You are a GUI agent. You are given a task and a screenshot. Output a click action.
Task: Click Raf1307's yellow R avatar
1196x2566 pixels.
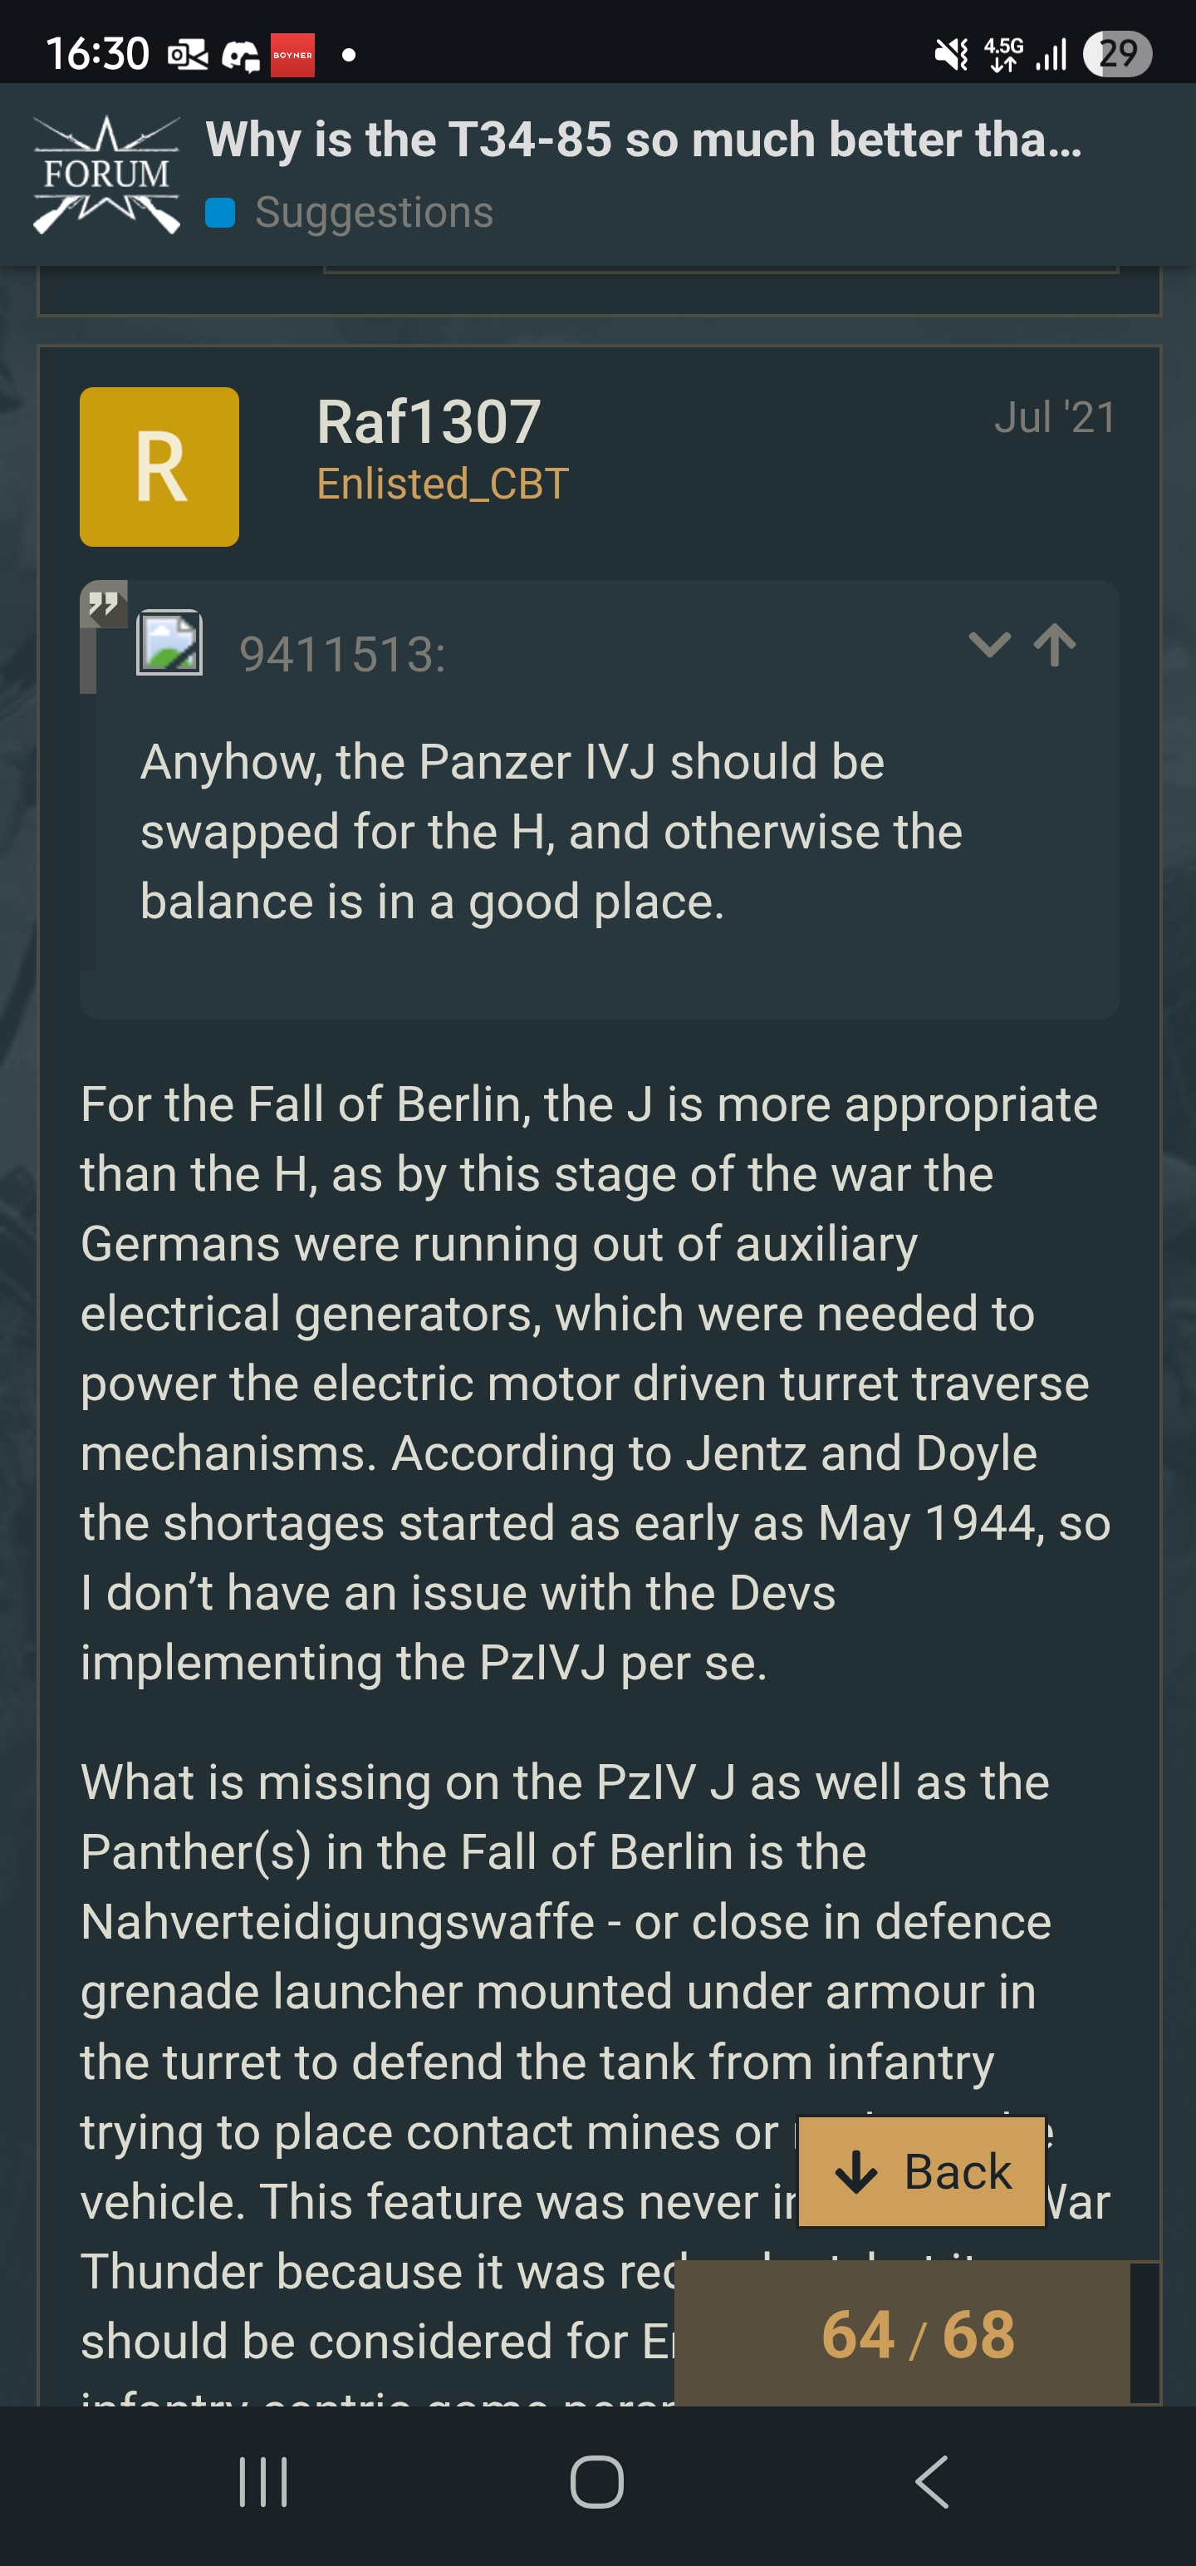click(159, 466)
